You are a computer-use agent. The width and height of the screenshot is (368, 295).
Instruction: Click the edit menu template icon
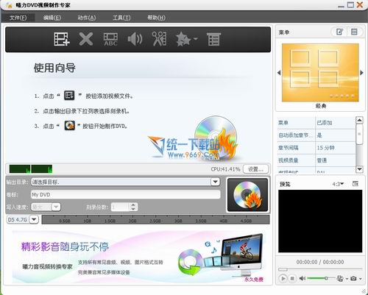click(339, 32)
